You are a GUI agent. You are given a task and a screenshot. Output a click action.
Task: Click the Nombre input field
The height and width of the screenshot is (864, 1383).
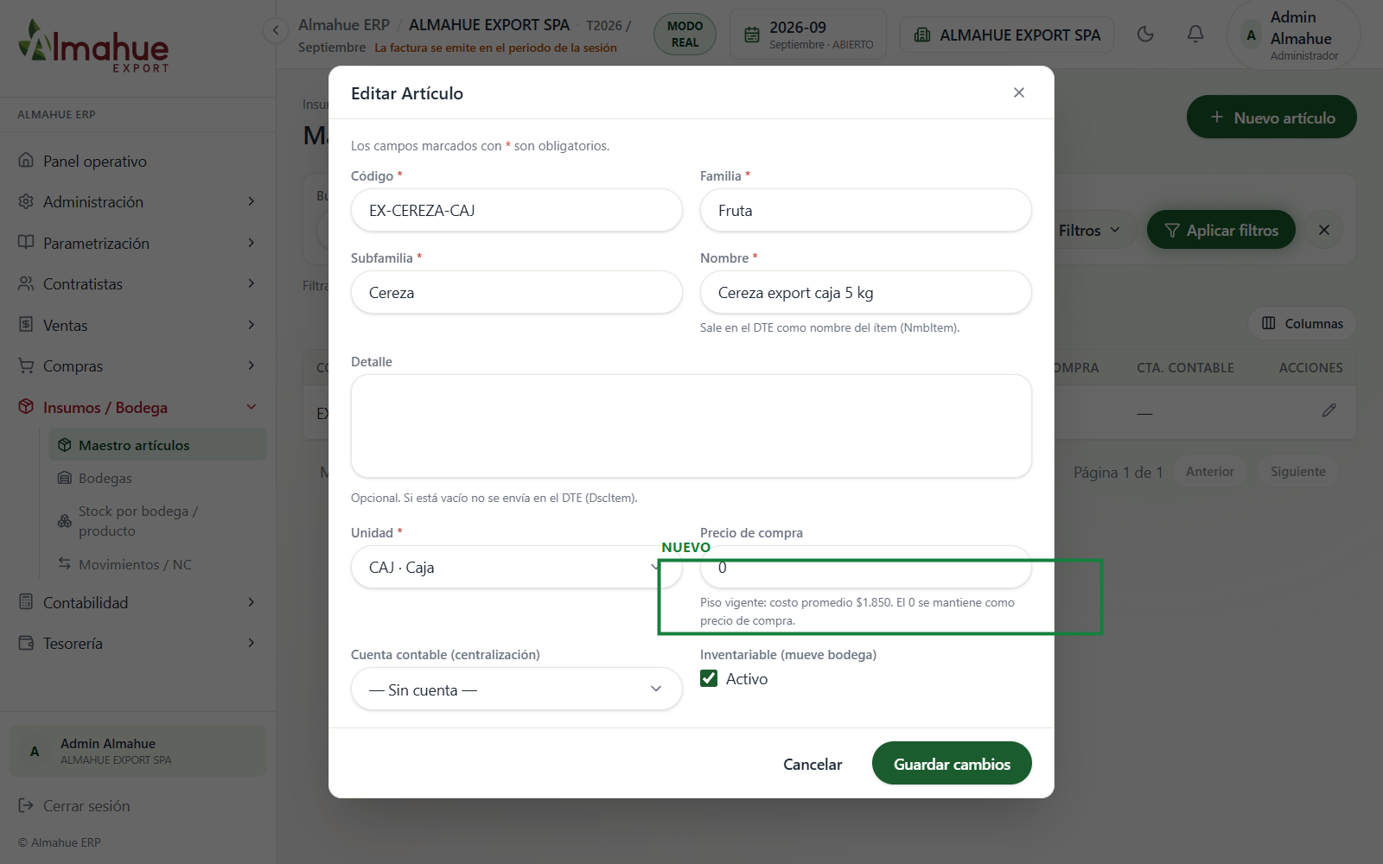coord(866,292)
